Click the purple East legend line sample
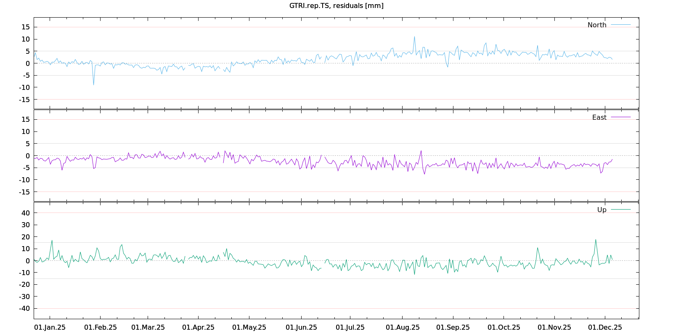Viewport: 673px width, 336px height. 620,117
